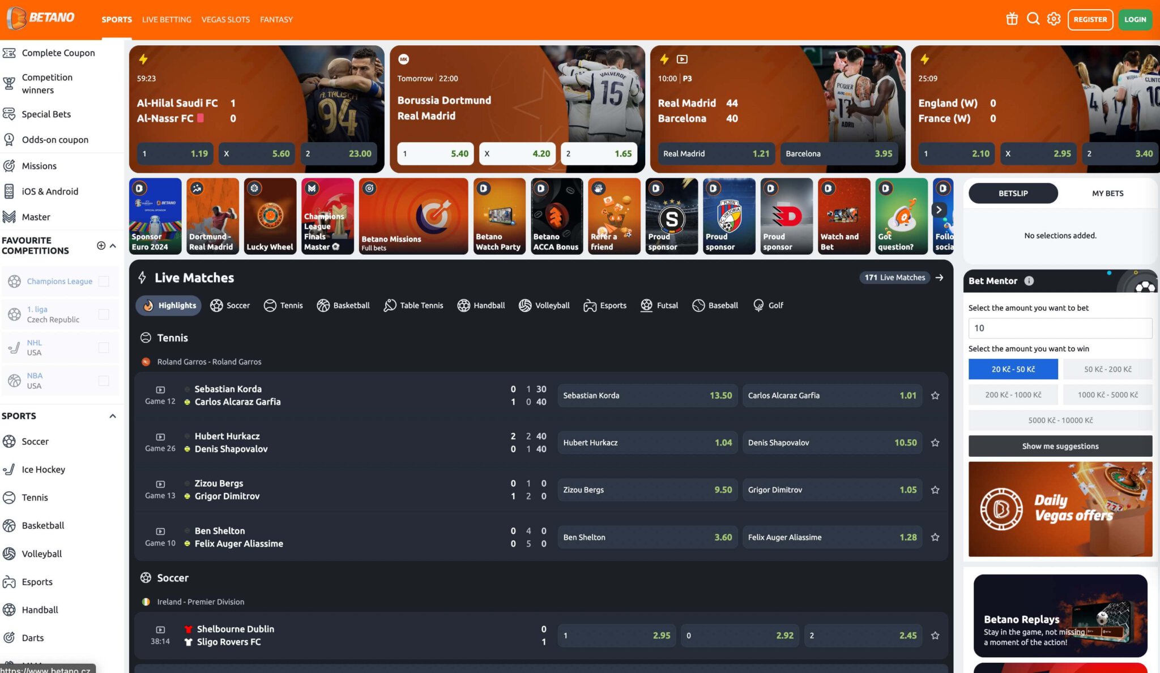Click Show me suggestions
The image size is (1160, 673).
(1060, 446)
